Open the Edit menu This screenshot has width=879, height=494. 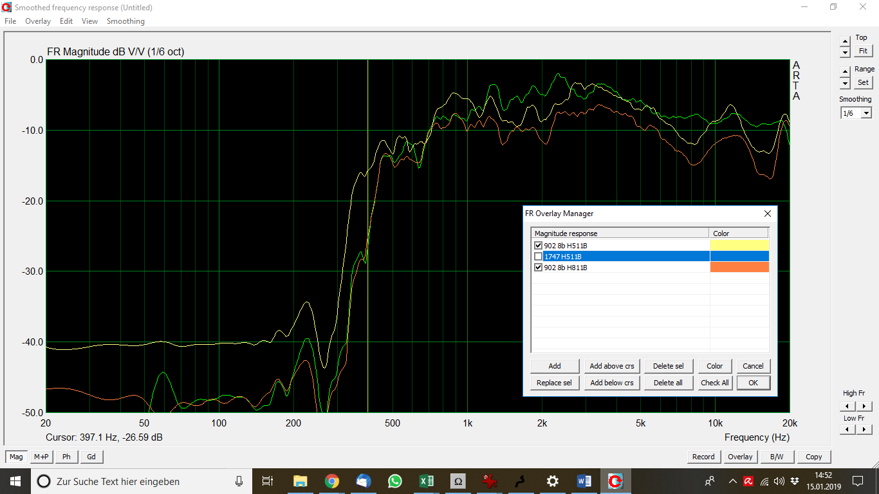(66, 21)
